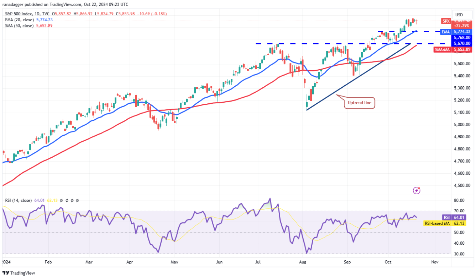The image size is (476, 277).
Task: Click the yellow RSI-based MA axis tag
Action: [x=437, y=223]
